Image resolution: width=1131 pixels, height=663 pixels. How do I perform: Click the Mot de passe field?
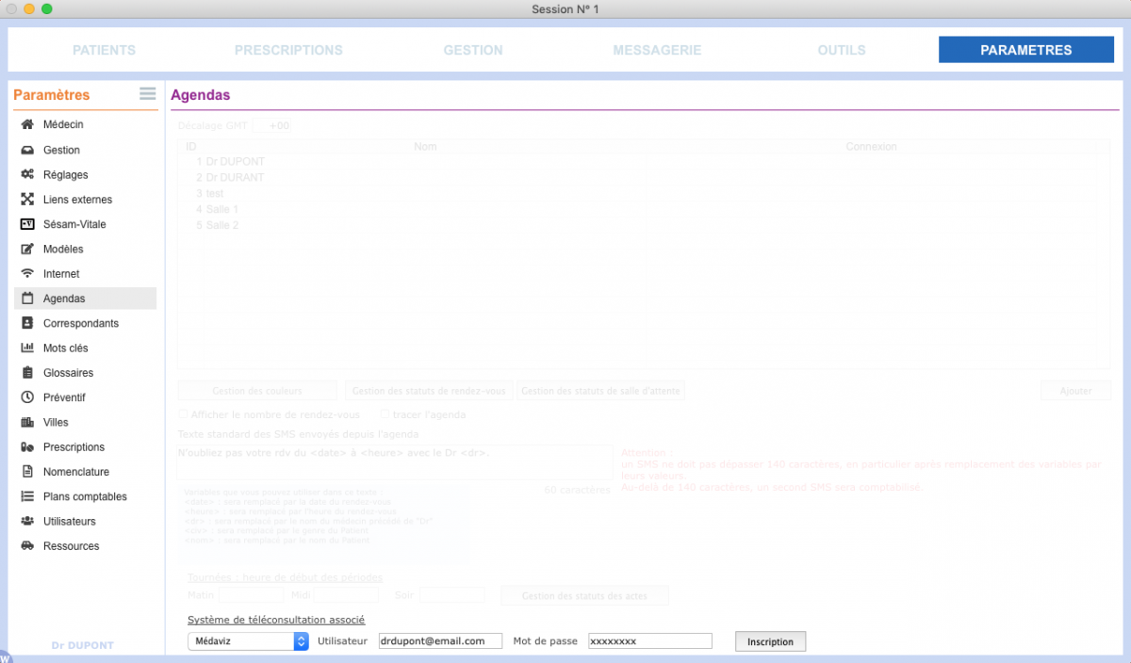pyautogui.click(x=649, y=641)
